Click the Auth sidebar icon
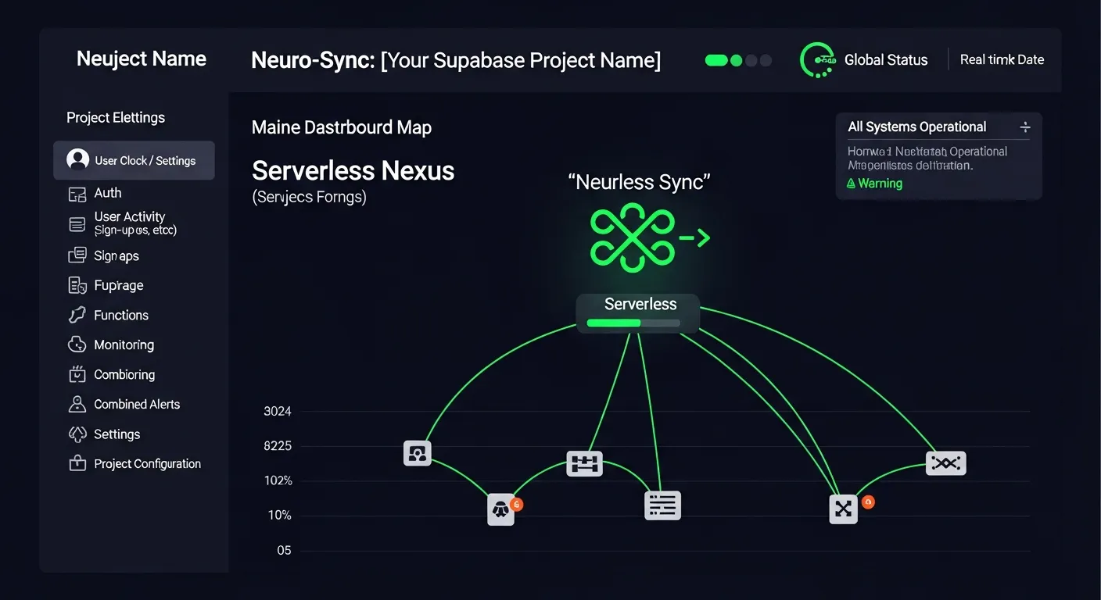The width and height of the screenshot is (1101, 600). click(77, 194)
